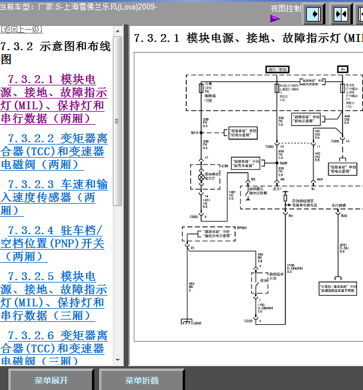This screenshot has width=363, height=390.
Task: Click the 当前车型 vehicle model text
Action: (78, 7)
